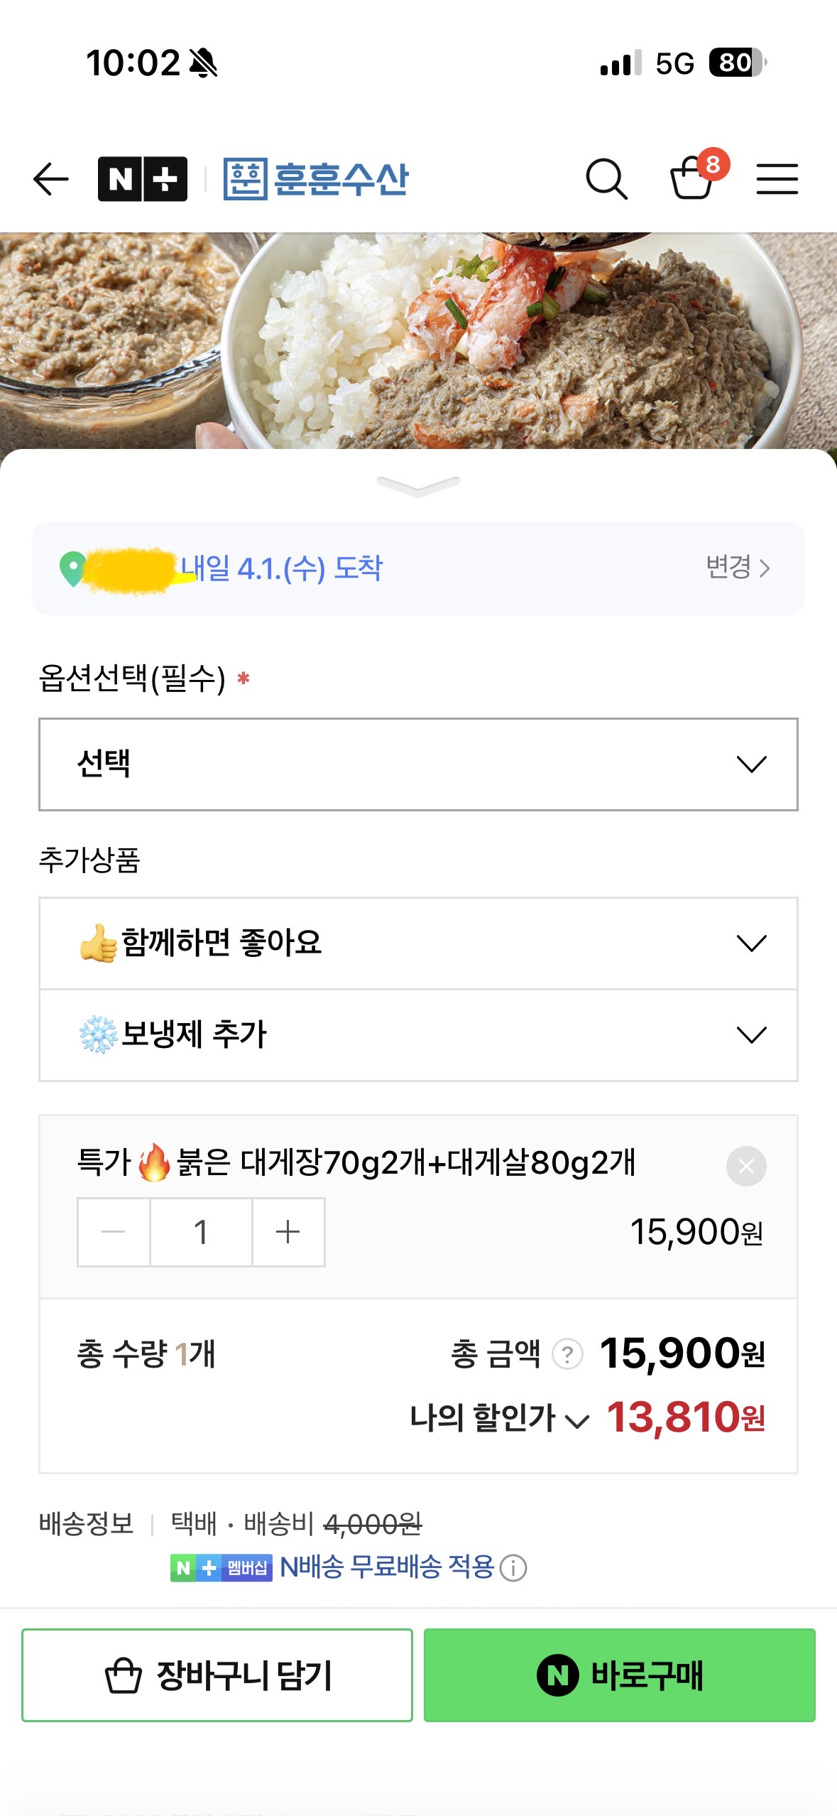Open the 선택 option dropdown
Image resolution: width=837 pixels, height=1816 pixels.
click(x=418, y=764)
